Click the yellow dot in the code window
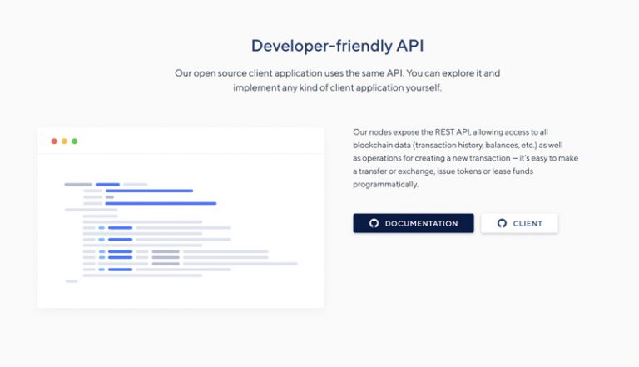Image resolution: width=639 pixels, height=367 pixels. click(x=64, y=141)
